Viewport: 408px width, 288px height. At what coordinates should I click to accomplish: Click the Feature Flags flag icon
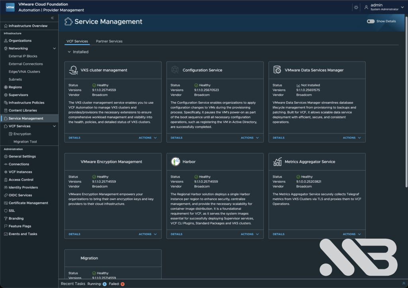6,226
